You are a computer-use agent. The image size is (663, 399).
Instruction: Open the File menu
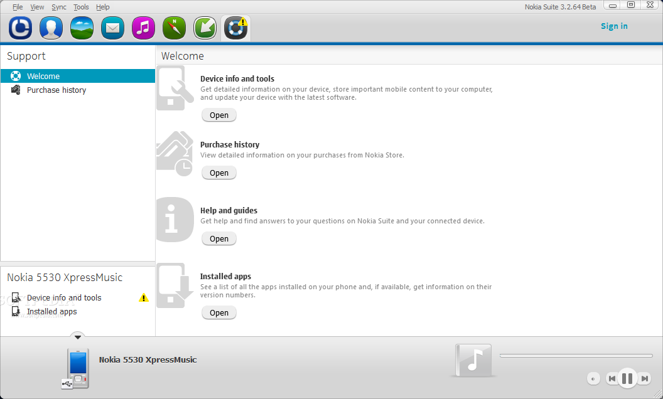18,7
